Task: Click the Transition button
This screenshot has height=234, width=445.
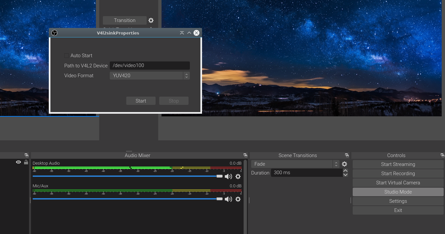Action: [x=125, y=20]
